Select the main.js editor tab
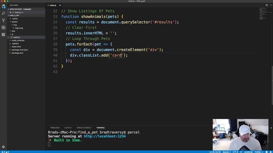This screenshot has width=273, height=153. (53, 6)
